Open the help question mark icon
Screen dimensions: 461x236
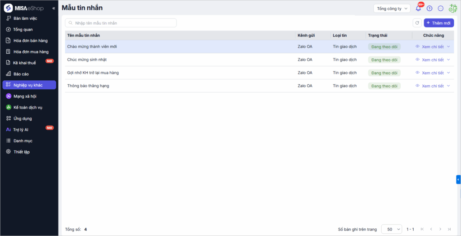[x=429, y=9]
